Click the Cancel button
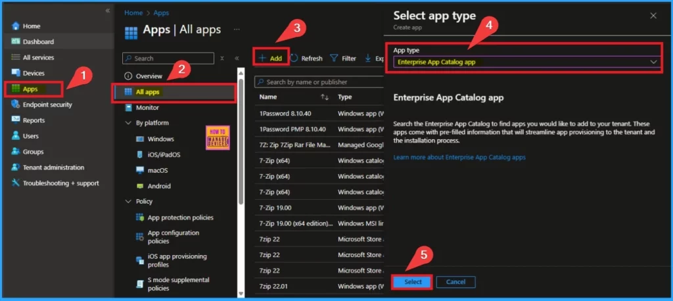The height and width of the screenshot is (301, 673). point(456,282)
